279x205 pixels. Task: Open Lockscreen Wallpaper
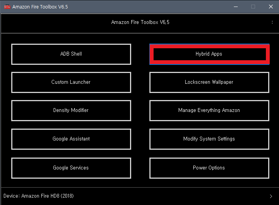[210, 82]
